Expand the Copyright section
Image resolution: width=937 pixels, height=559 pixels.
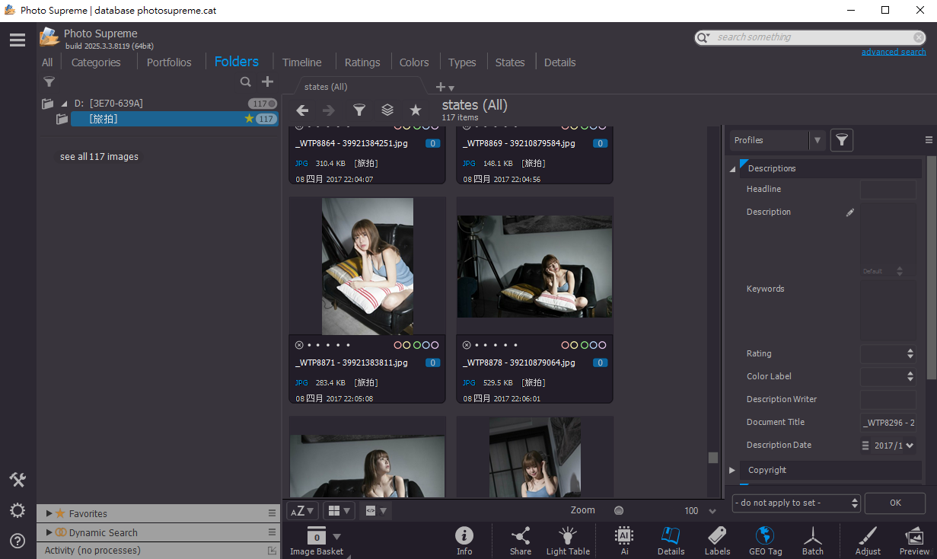point(733,470)
